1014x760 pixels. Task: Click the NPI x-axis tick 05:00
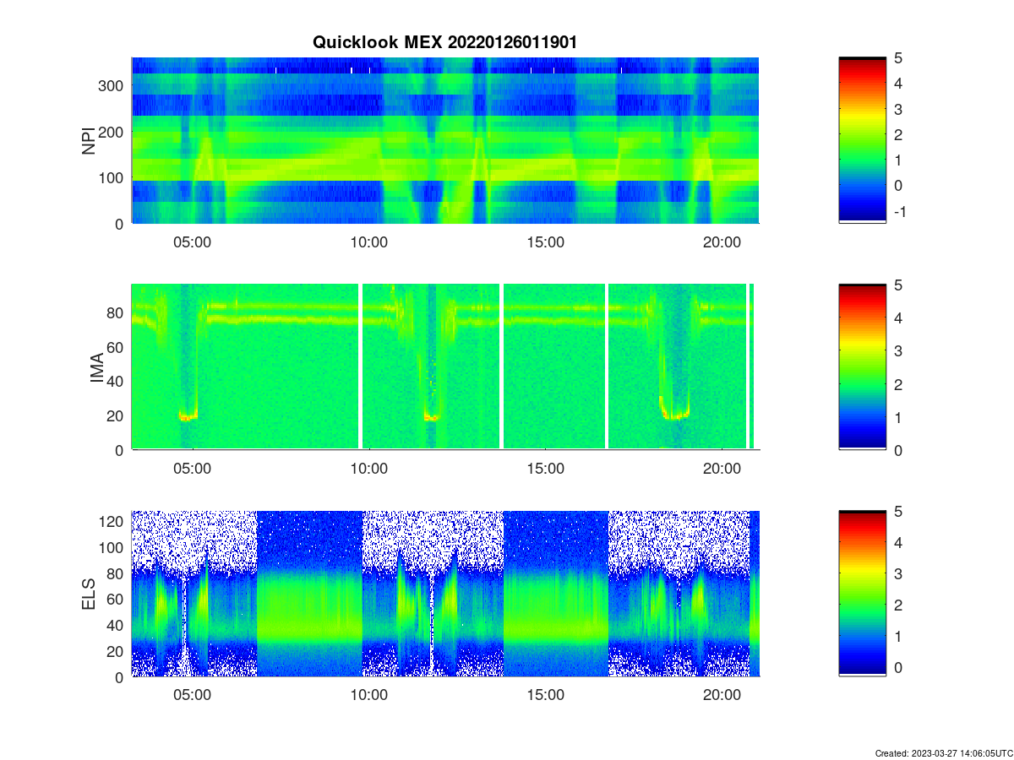click(x=193, y=241)
